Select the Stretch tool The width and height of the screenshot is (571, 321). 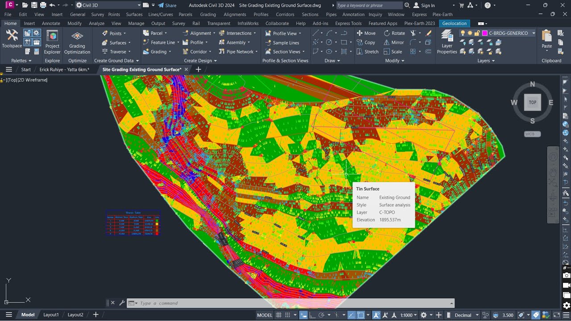click(x=367, y=52)
